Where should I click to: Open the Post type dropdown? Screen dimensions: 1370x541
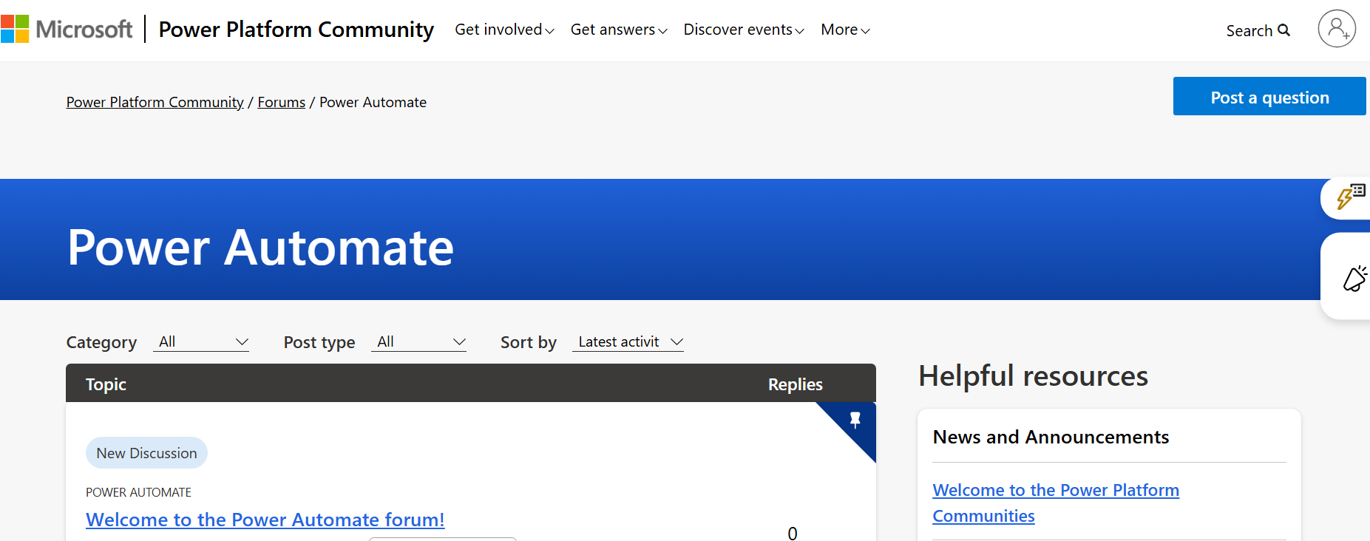pos(418,341)
